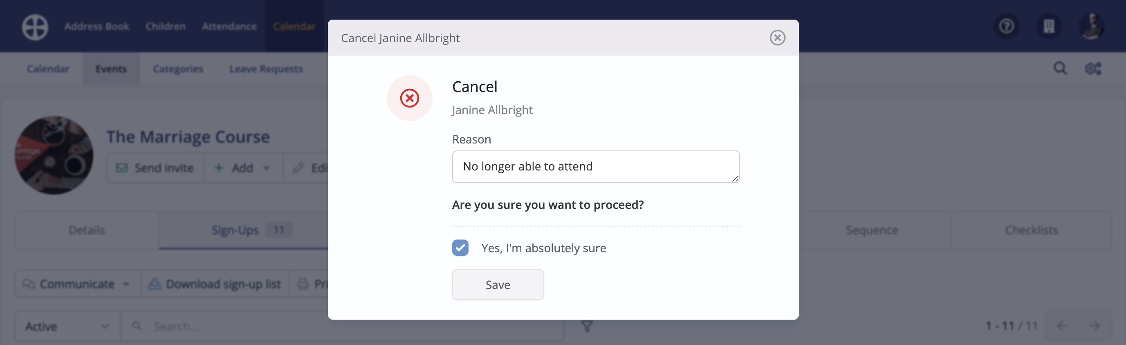This screenshot has height=345, width=1126.
Task: Click the "1 - 11 / 11" pagination text
Action: pyautogui.click(x=1011, y=326)
